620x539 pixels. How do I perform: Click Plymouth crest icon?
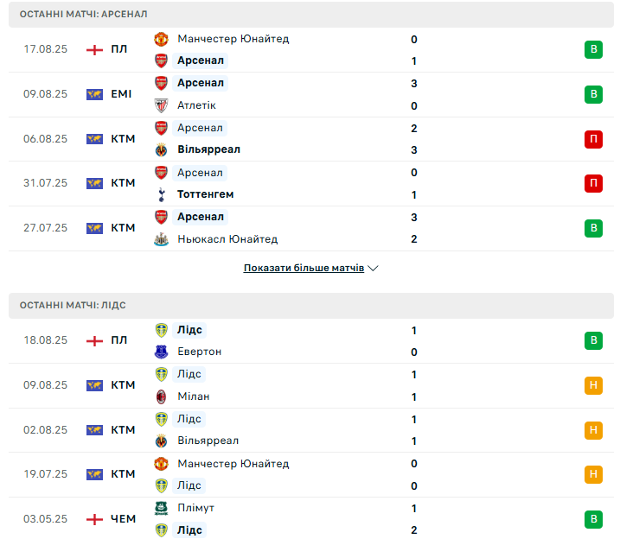161,508
